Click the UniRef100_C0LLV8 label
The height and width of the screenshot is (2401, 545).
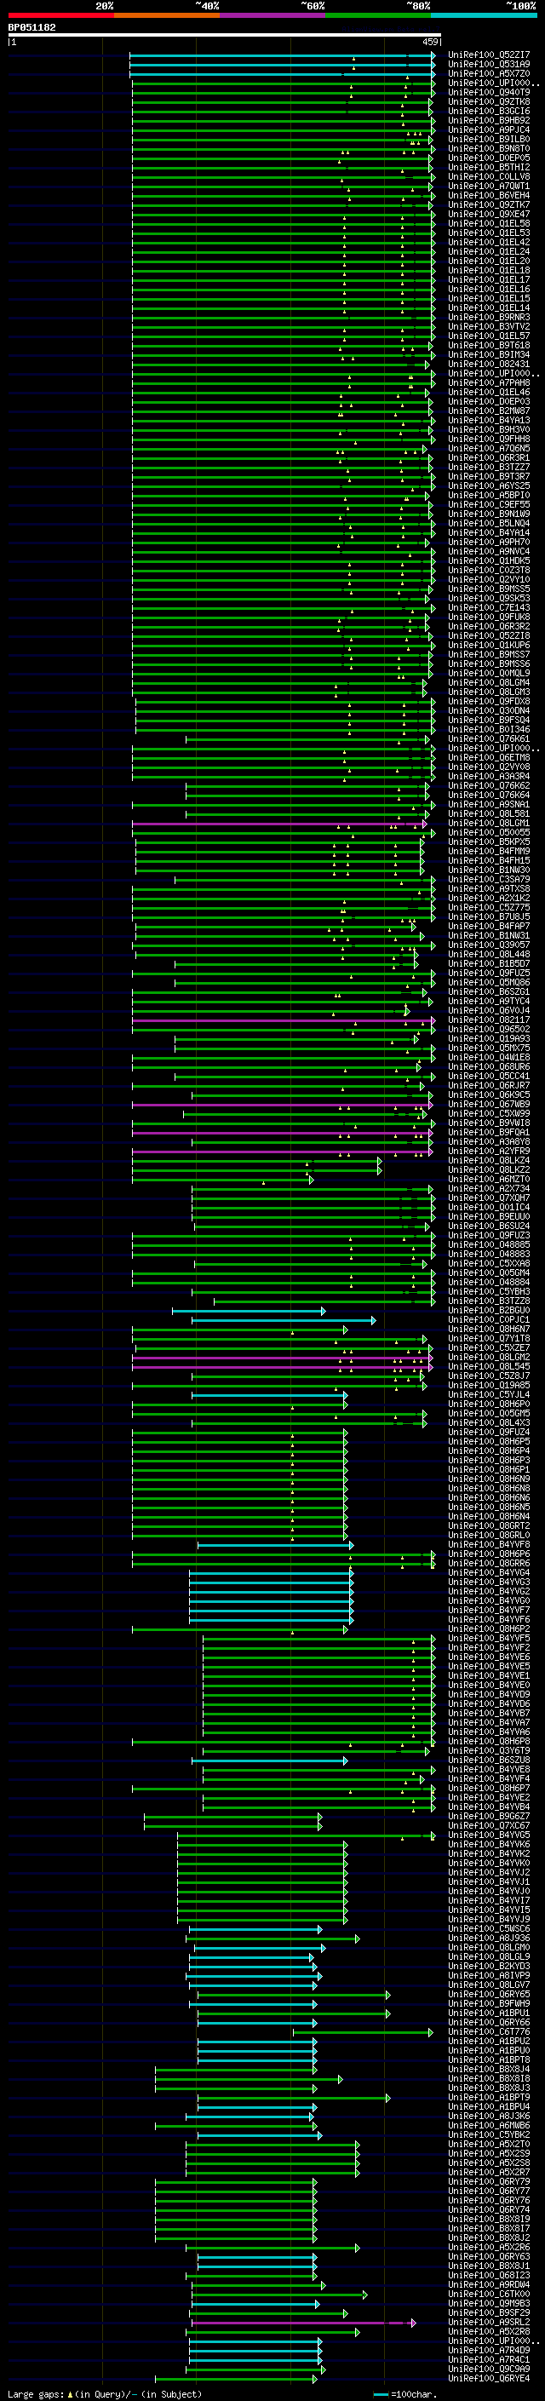[x=489, y=176]
